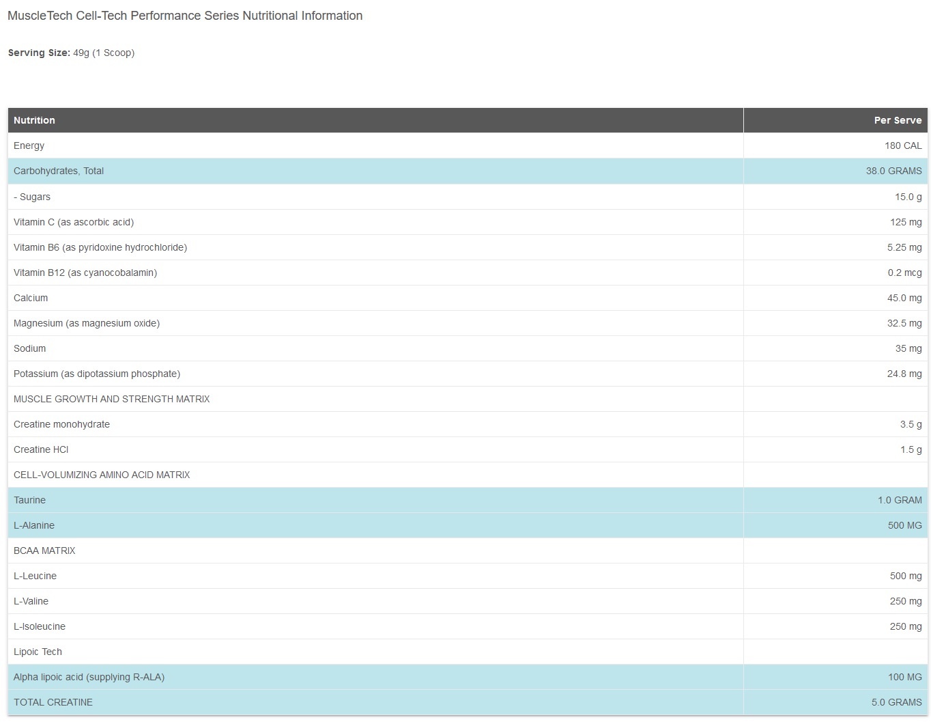Image resolution: width=931 pixels, height=724 pixels.
Task: Click the '32.5 mg' value
Action: [904, 323]
